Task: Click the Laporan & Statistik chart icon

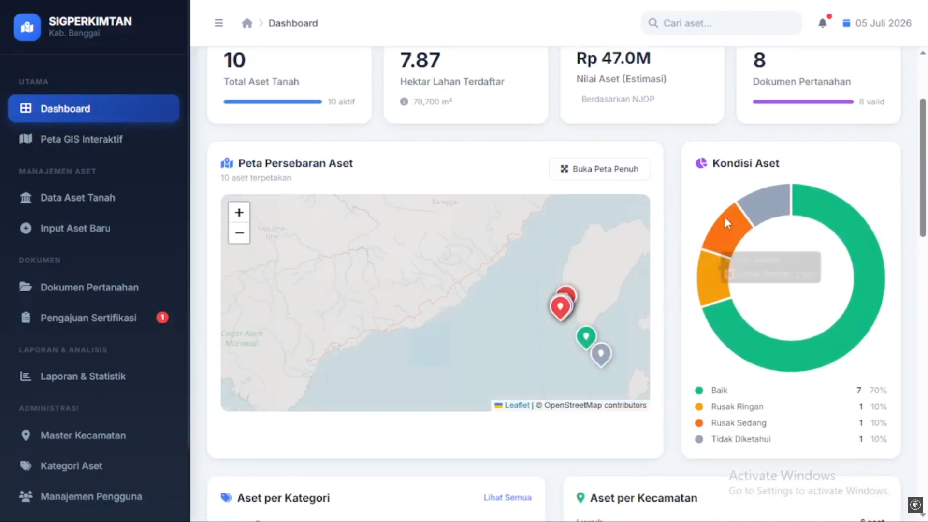Action: click(x=26, y=376)
